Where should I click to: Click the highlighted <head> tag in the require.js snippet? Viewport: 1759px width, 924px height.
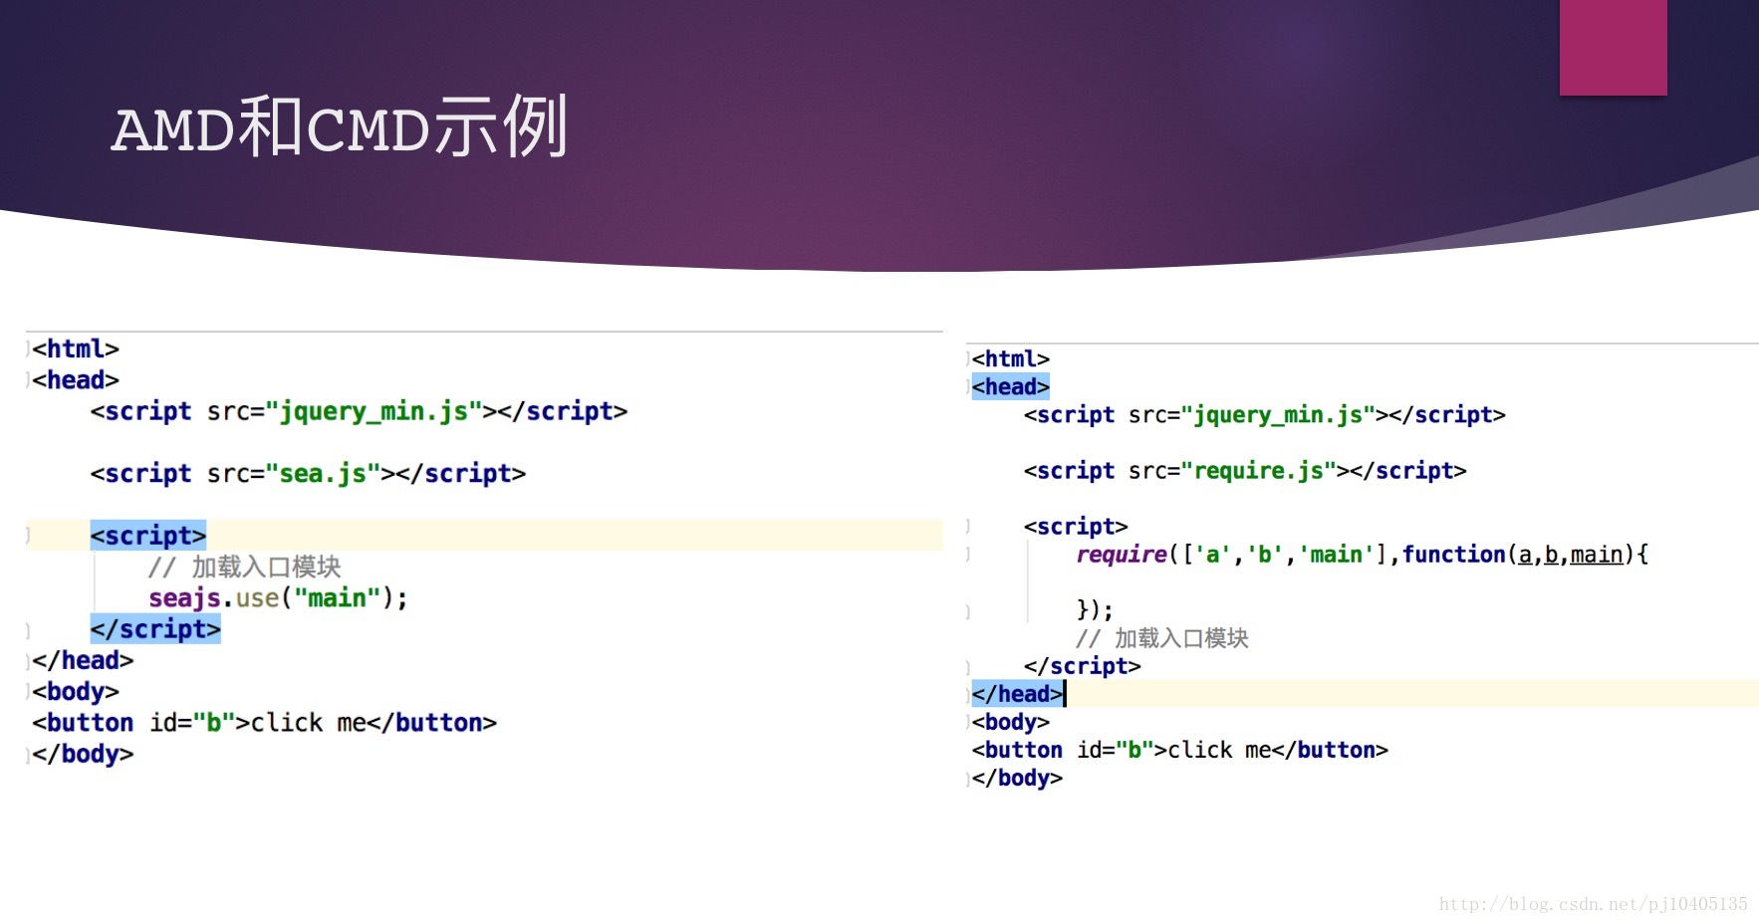[1010, 386]
